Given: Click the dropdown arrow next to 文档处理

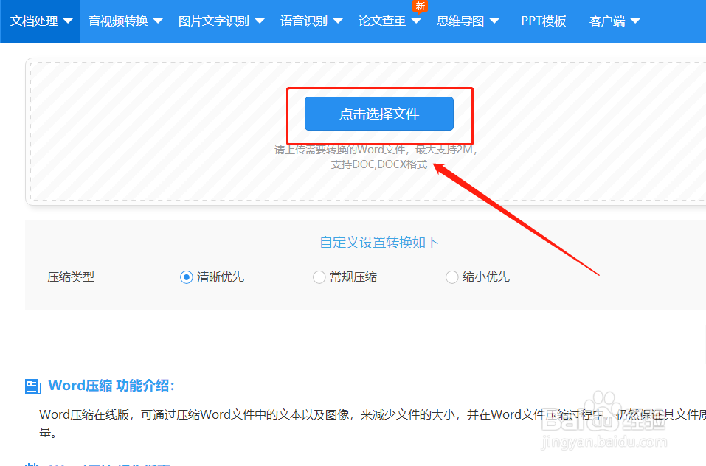Looking at the screenshot, I should tap(68, 21).
